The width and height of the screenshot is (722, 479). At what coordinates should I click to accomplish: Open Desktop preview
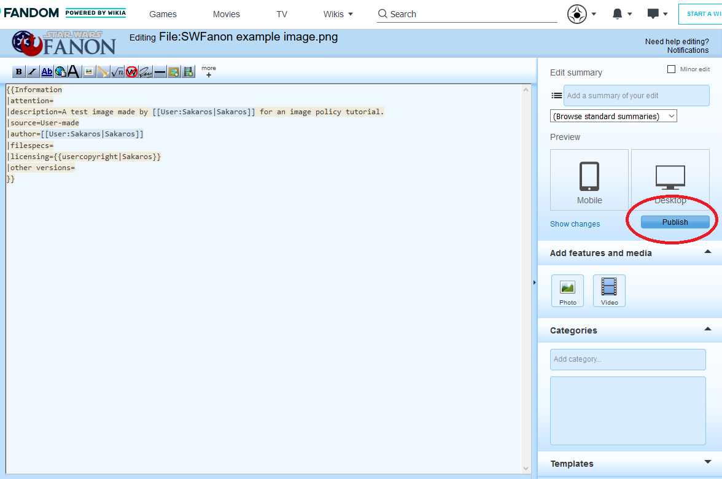pyautogui.click(x=670, y=180)
